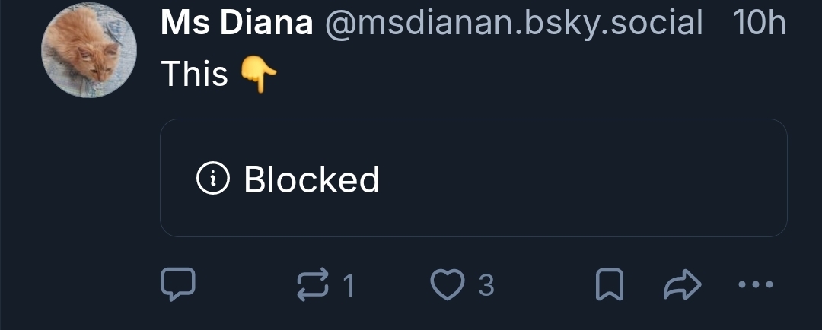Click the repost count showing 1
Image resolution: width=822 pixels, height=330 pixels.
[349, 286]
